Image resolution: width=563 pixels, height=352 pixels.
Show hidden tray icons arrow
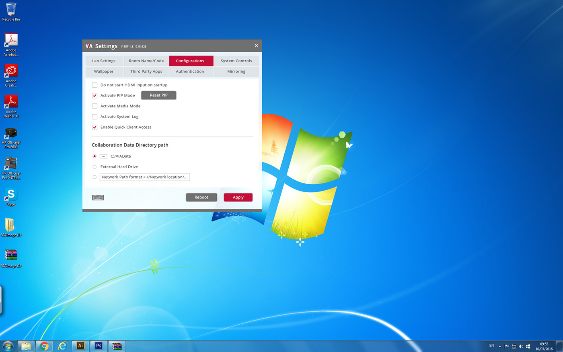click(500, 346)
